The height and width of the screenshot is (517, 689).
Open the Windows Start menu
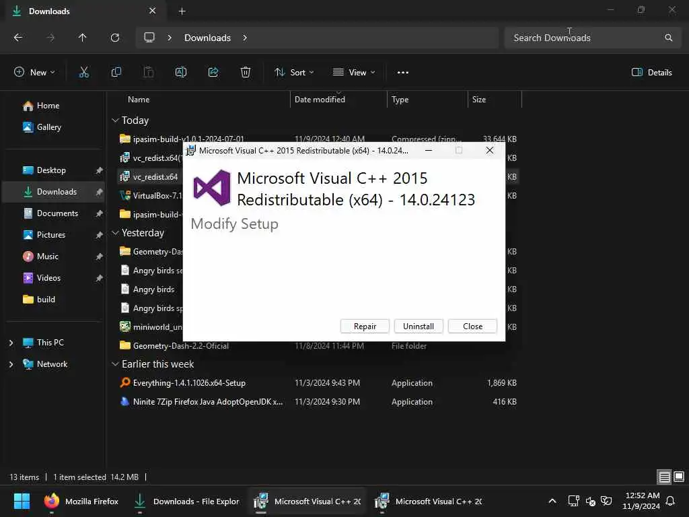[22, 501]
